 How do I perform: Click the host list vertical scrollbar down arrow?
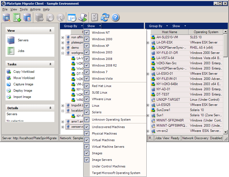pyautogui.click(x=226, y=132)
